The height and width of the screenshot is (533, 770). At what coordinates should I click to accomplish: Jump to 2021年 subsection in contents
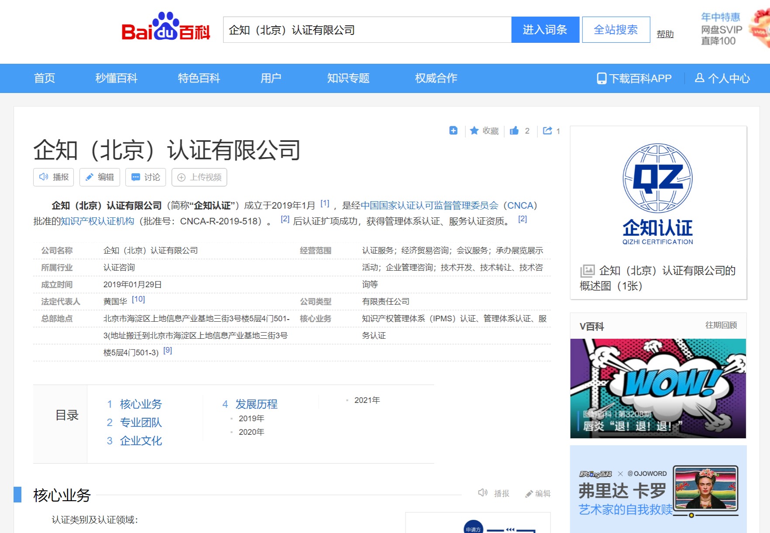coord(367,400)
